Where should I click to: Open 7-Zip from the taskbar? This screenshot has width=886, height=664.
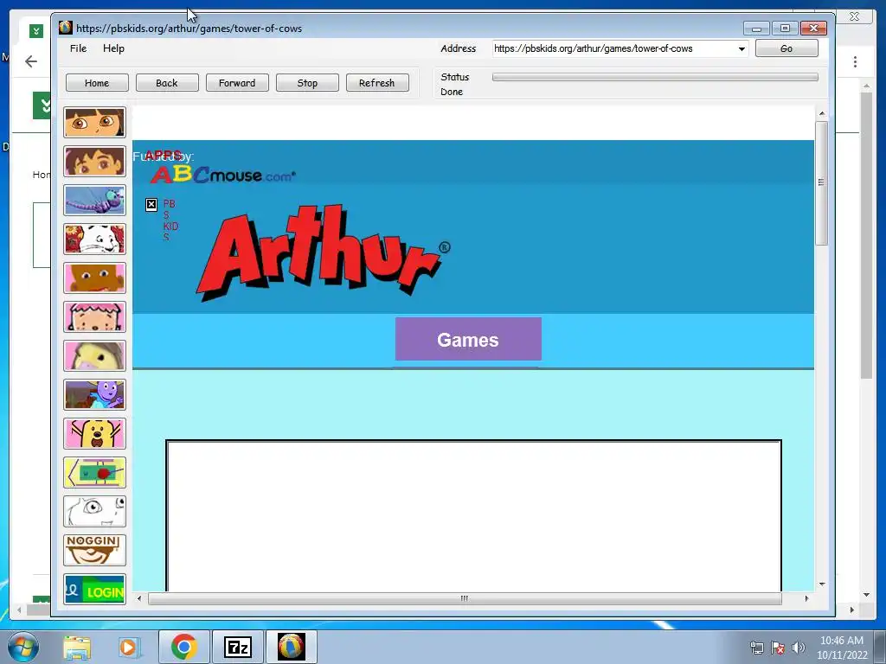[x=238, y=647]
